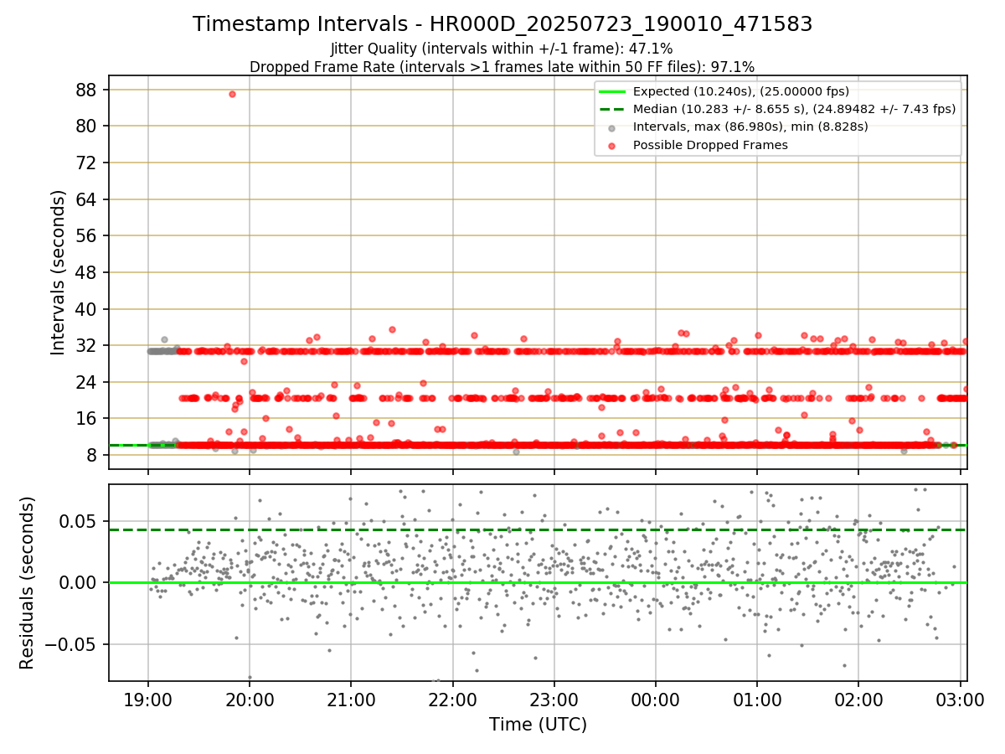Click the gray interval point above 32 near 19:10
This screenshot has width=1005, height=754.
pos(164,339)
